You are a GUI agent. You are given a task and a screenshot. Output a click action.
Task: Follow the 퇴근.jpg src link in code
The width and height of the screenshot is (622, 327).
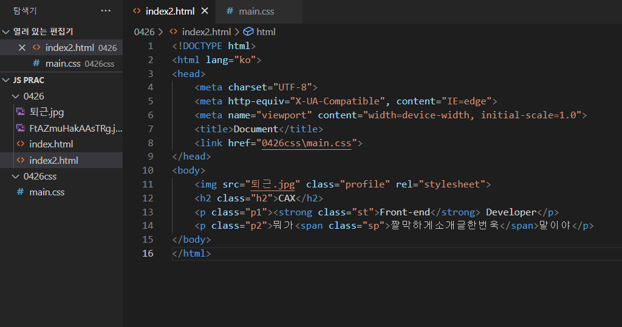[x=273, y=184]
